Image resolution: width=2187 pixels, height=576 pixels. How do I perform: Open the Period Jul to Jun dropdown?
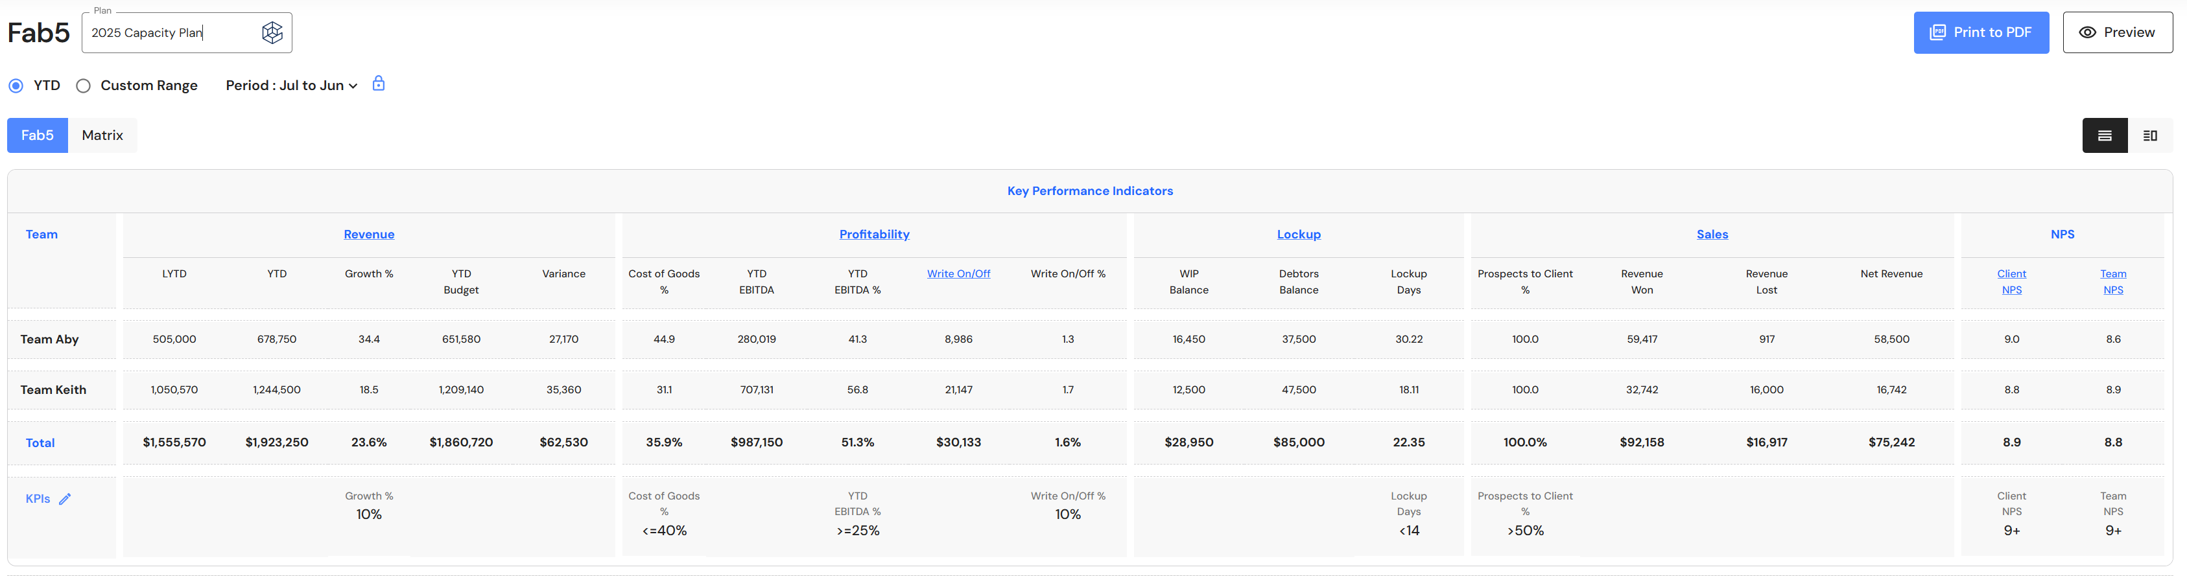point(291,86)
